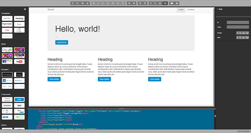Select the Lorem ipsum paragraph component
251x133 pixels.
pos(7,18)
